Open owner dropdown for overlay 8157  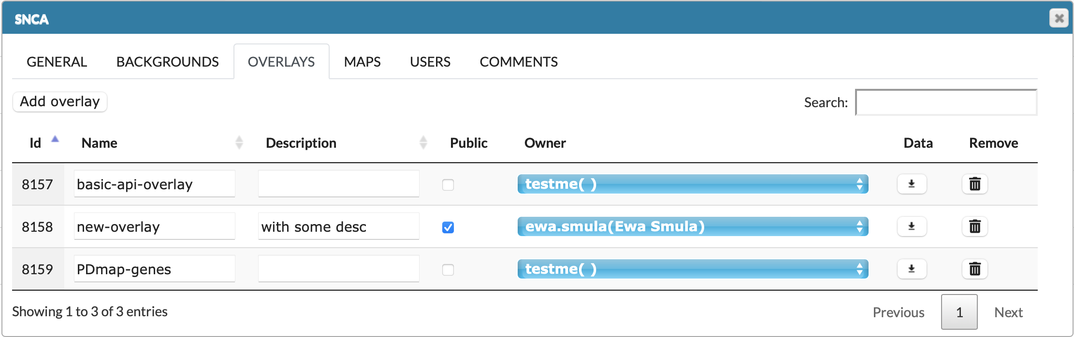[x=692, y=184]
